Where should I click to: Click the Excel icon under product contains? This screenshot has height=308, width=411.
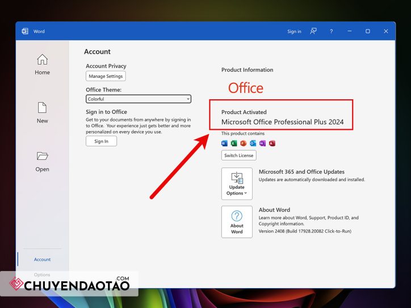(x=234, y=144)
